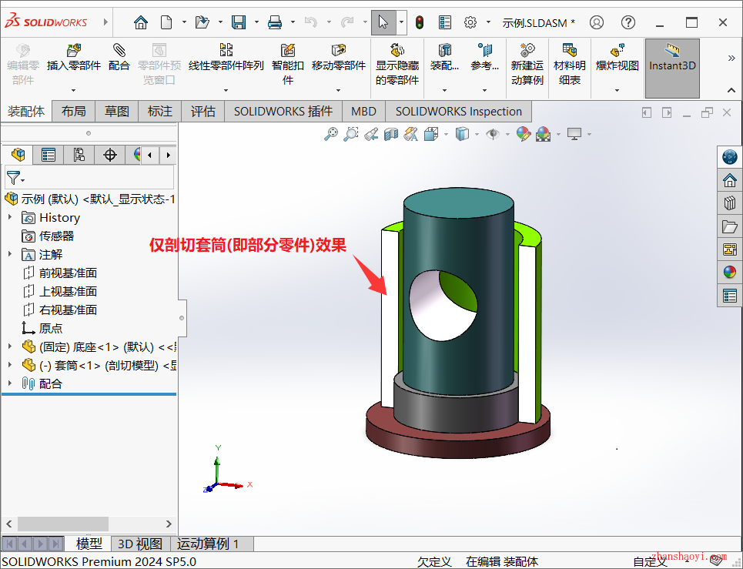Screen dimensions: 743x569
Task: Select 传感器 sensors folder in tree
Action: coord(48,236)
